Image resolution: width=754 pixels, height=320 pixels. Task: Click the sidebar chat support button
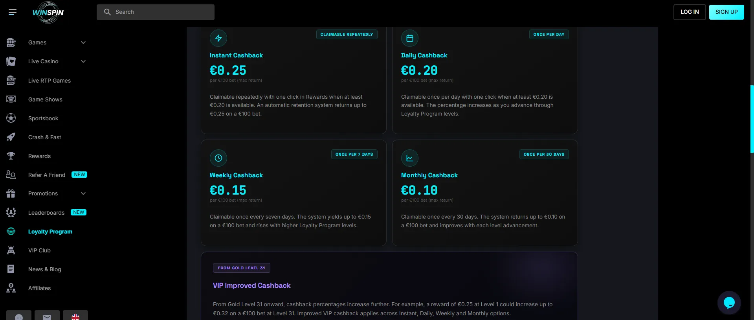coord(19,315)
